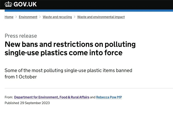Navigate to Waste and recycling breadcrumb
173x115 pixels.
pyautogui.click(x=57, y=17)
